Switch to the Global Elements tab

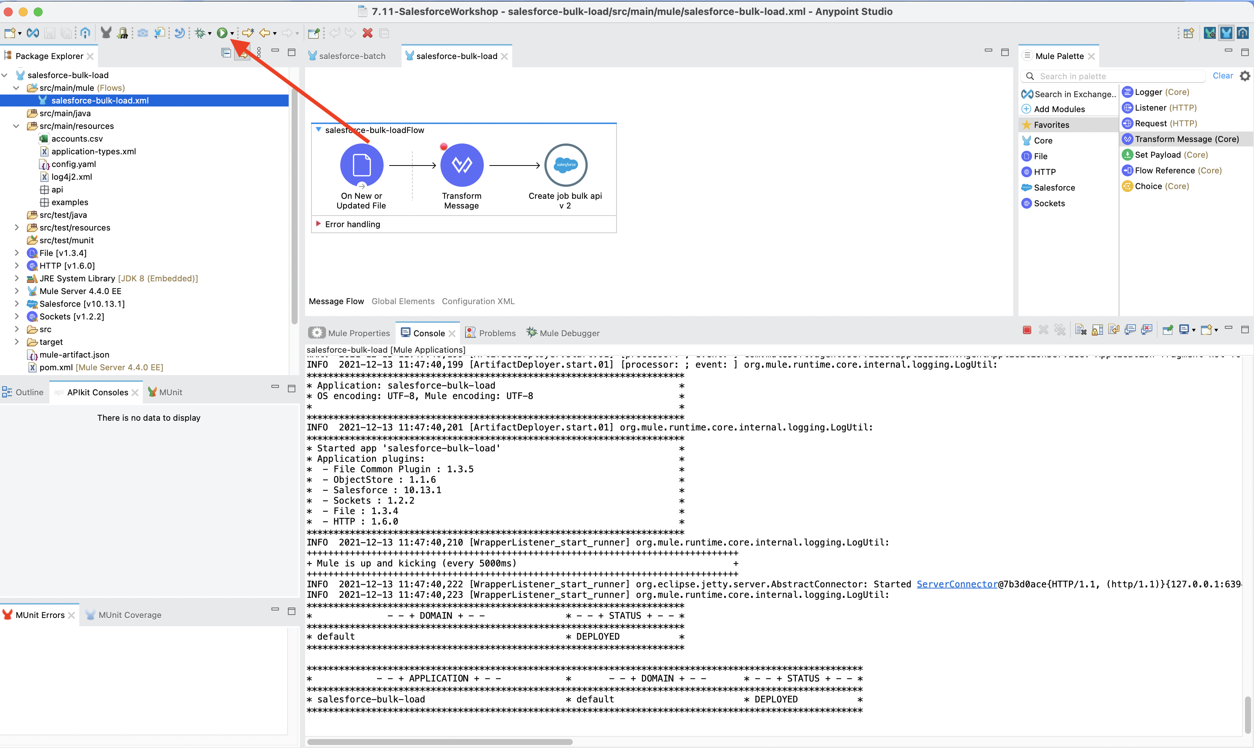point(402,301)
